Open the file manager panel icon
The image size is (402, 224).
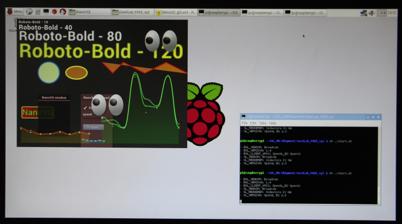click(38, 11)
